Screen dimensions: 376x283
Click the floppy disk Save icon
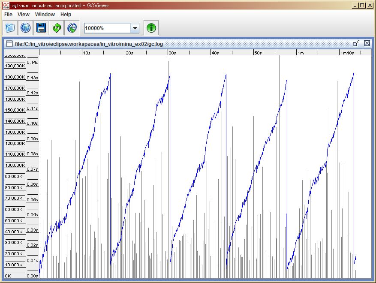pos(41,28)
